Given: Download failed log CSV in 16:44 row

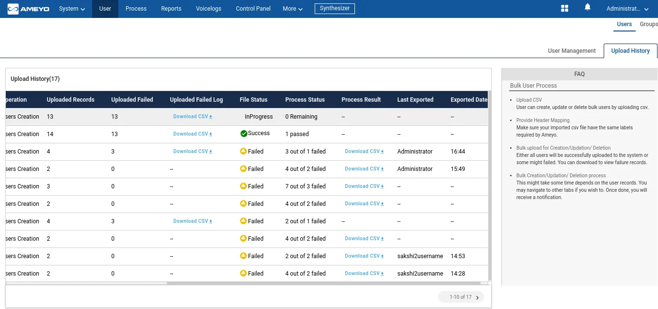Looking at the screenshot, I should pyautogui.click(x=193, y=152).
